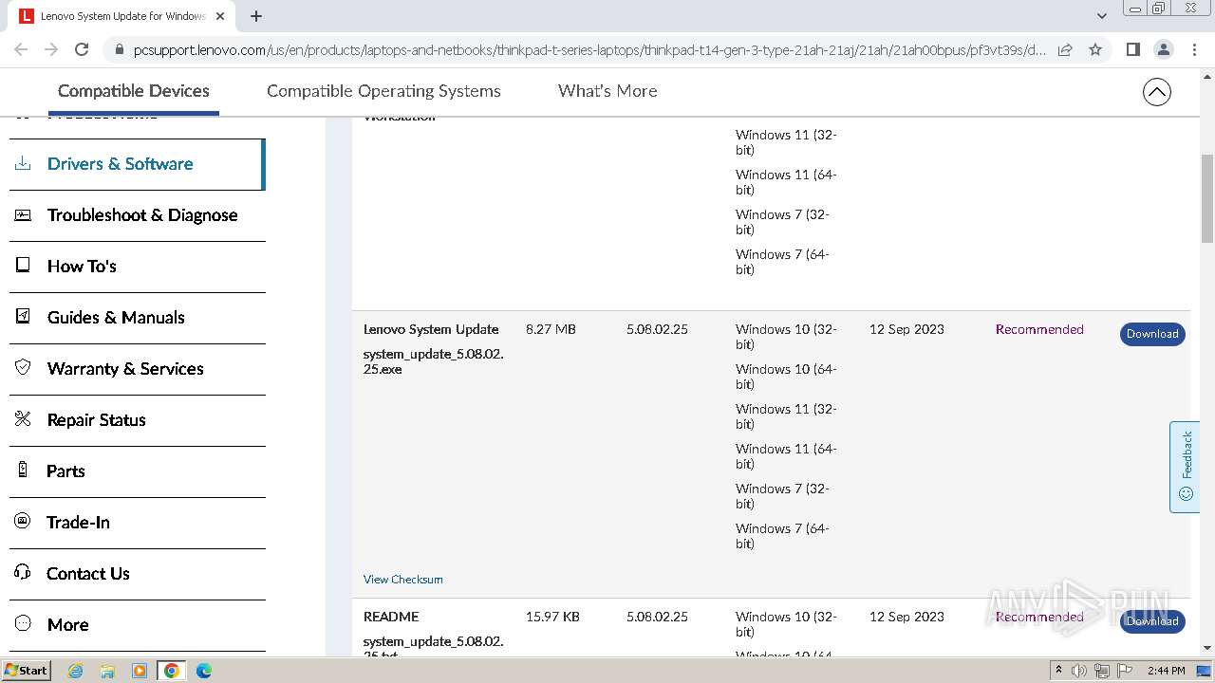The image size is (1215, 683).
Task: Click the Start button
Action: click(x=27, y=671)
